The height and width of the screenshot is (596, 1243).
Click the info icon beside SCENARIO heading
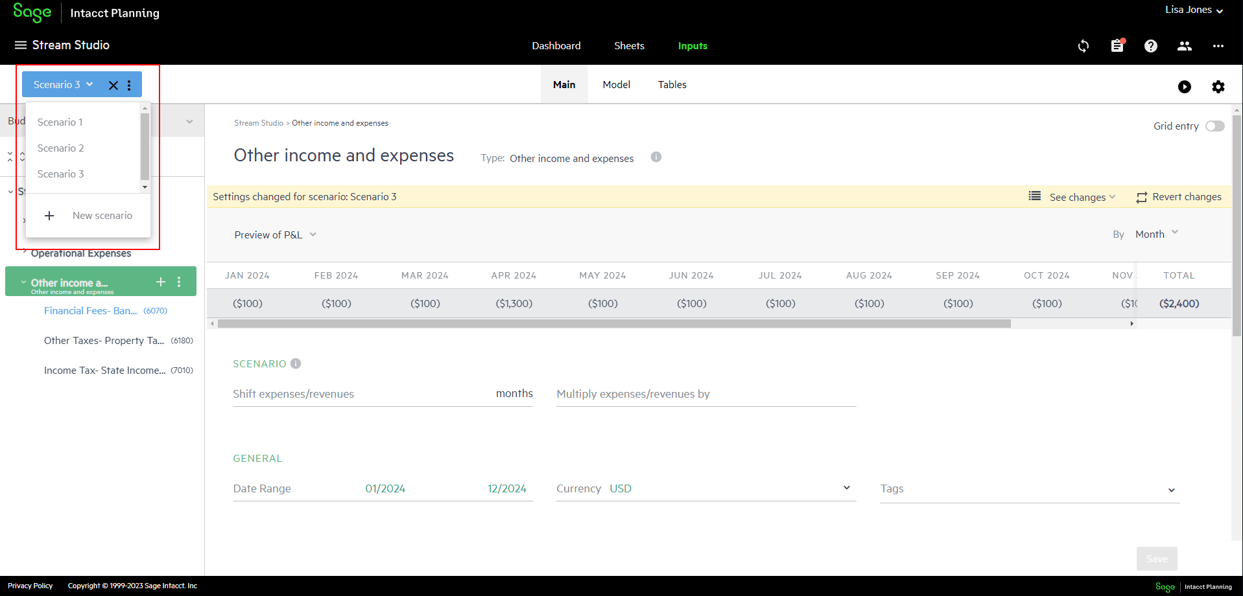296,363
